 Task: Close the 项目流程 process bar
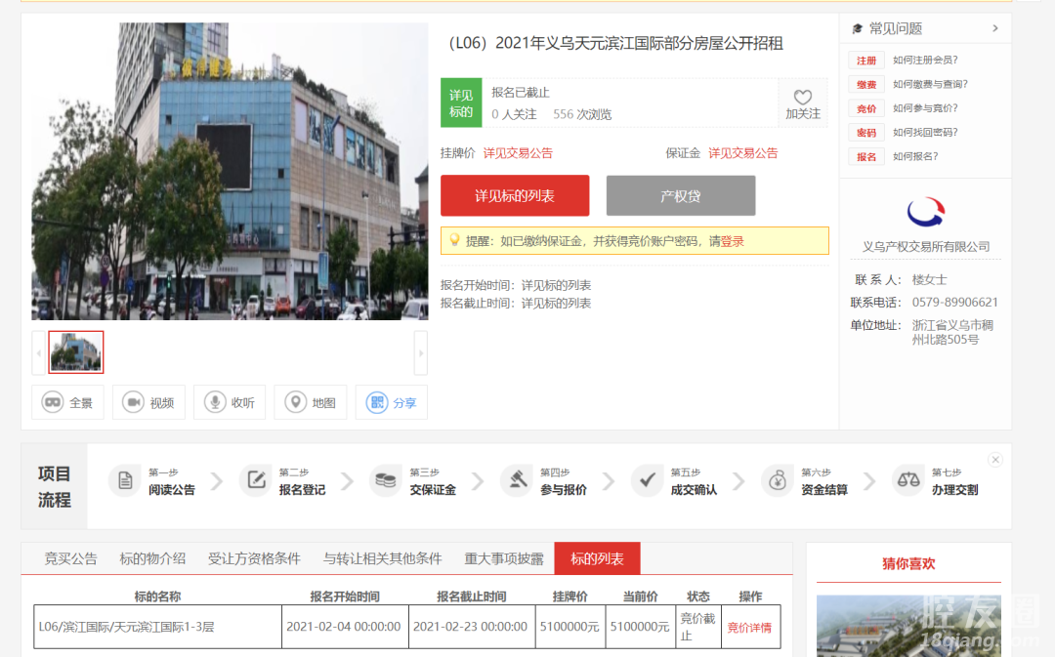point(994,460)
